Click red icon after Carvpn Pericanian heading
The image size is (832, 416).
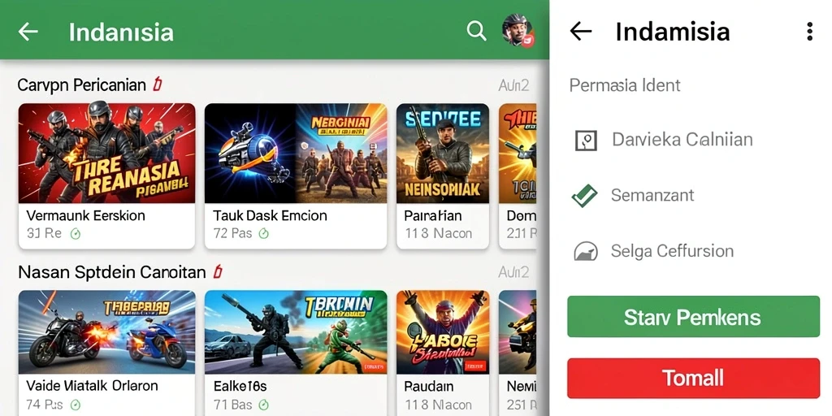point(157,84)
